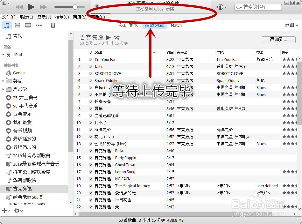This screenshot has width=302, height=224.
Task: Expand the 周杰伦 playlist folder
Action: point(3,89)
